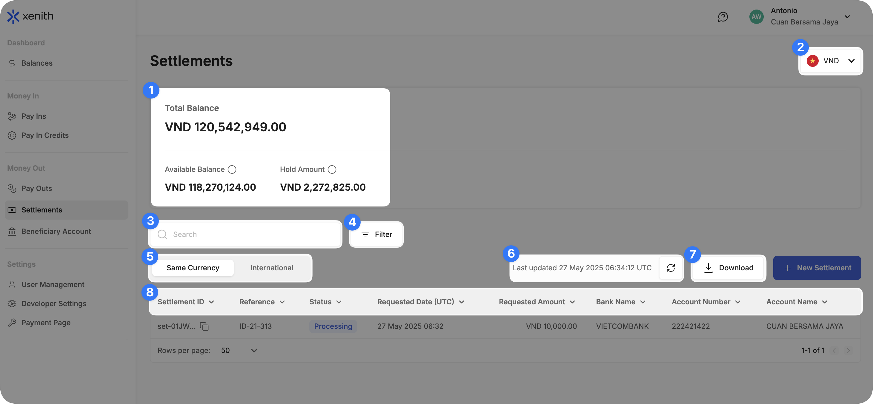Click the Download button
Screen dimensions: 873x404
(728, 268)
